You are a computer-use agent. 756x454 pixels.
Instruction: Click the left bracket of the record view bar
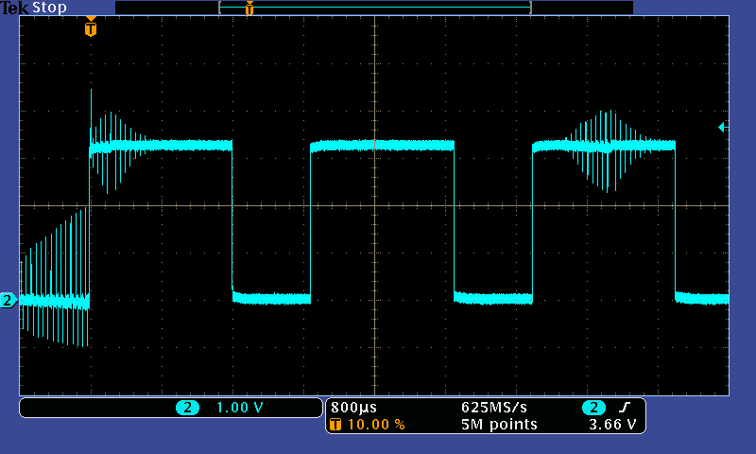coord(220,8)
